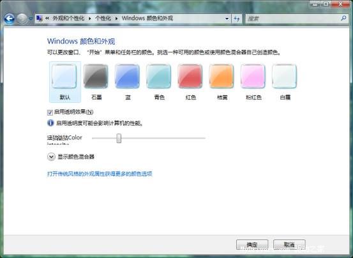Click the color intensity slider thumb
Screen dimensions: 353x258
(x=119, y=138)
